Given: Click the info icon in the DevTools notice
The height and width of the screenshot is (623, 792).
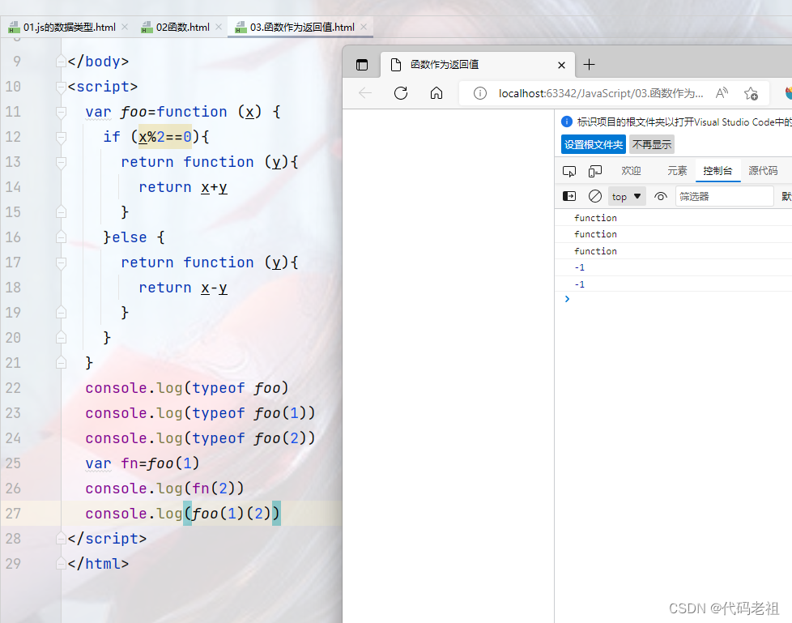Looking at the screenshot, I should tap(567, 122).
